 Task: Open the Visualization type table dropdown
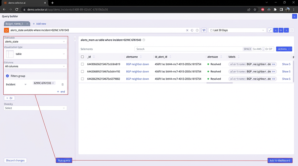point(35,54)
